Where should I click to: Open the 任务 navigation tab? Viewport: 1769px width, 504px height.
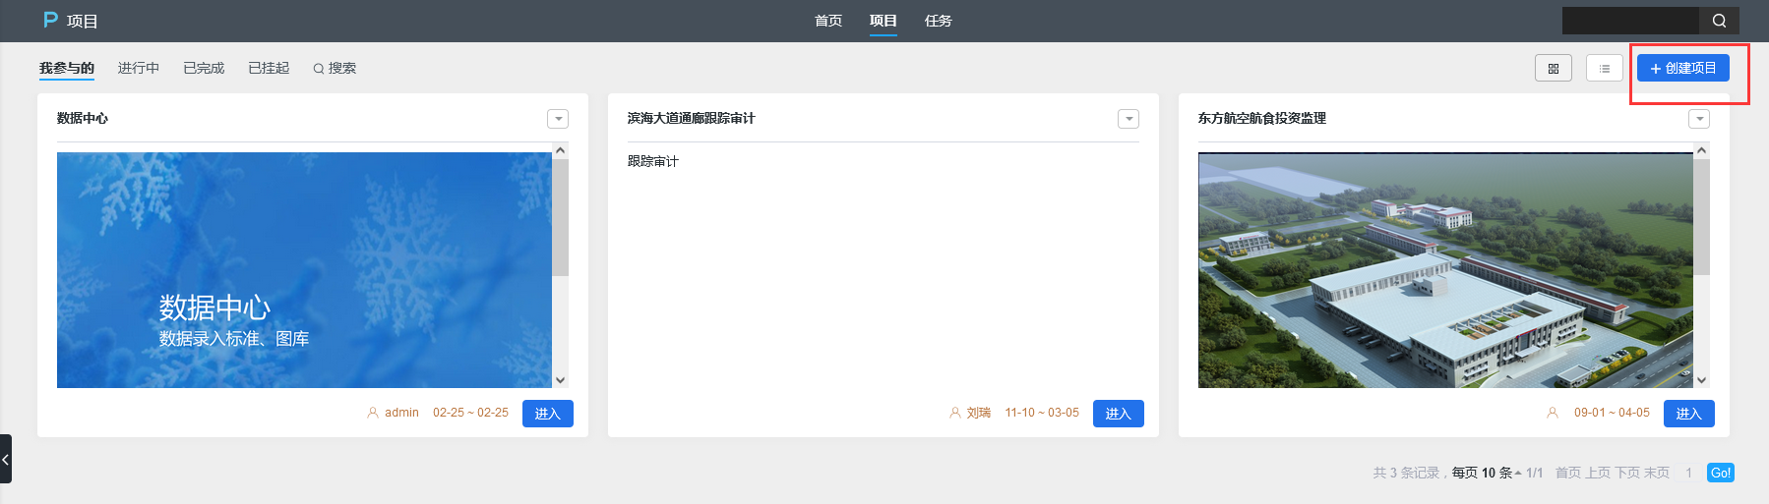click(938, 21)
